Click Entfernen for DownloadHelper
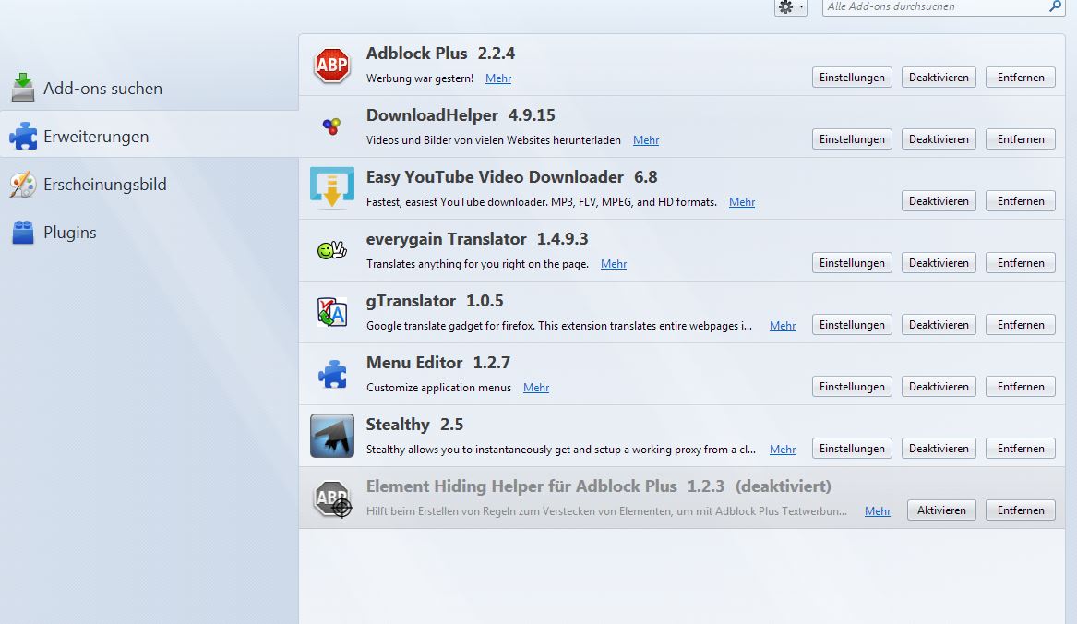The image size is (1077, 624). click(x=1021, y=138)
